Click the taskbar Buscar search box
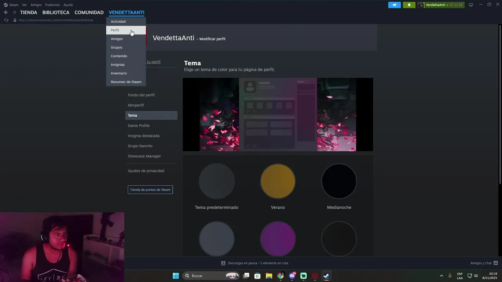The image size is (502, 282). pyautogui.click(x=211, y=276)
